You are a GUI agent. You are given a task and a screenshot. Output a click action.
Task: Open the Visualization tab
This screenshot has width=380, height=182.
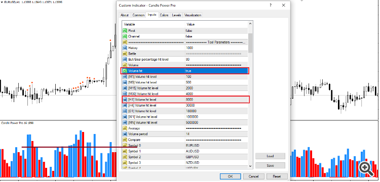[193, 15]
